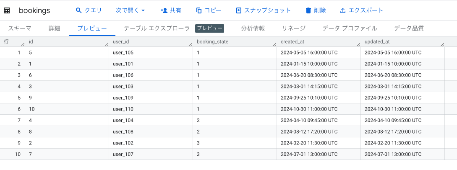Click the 行 column header
457x170 pixels.
[x=12, y=41]
